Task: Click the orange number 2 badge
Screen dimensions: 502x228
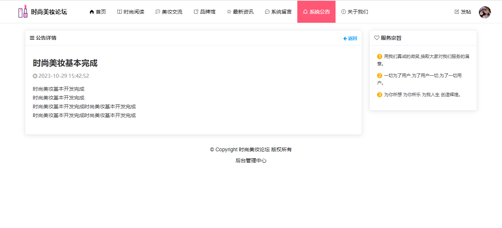Action: [x=380, y=76]
